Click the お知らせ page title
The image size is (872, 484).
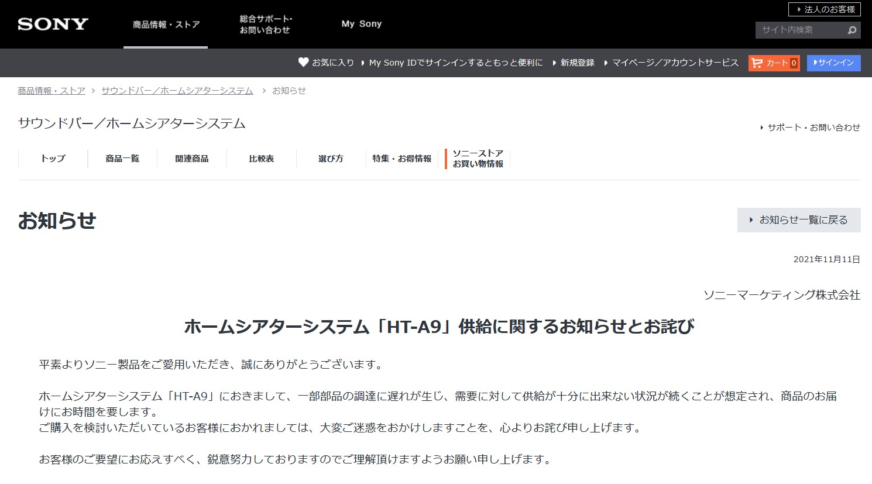57,221
